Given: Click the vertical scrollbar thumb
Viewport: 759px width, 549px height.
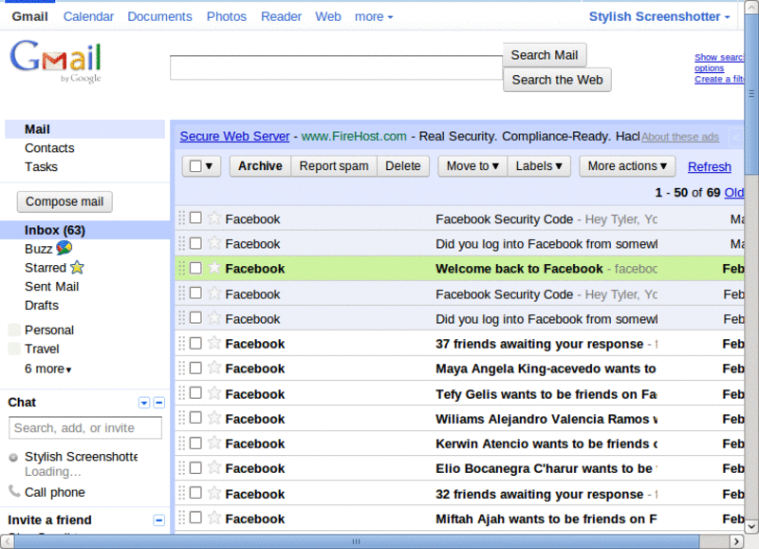Looking at the screenshot, I should (751, 93).
